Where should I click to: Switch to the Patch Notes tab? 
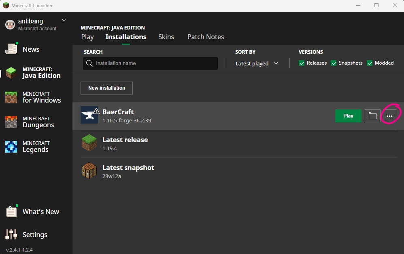pyautogui.click(x=206, y=37)
